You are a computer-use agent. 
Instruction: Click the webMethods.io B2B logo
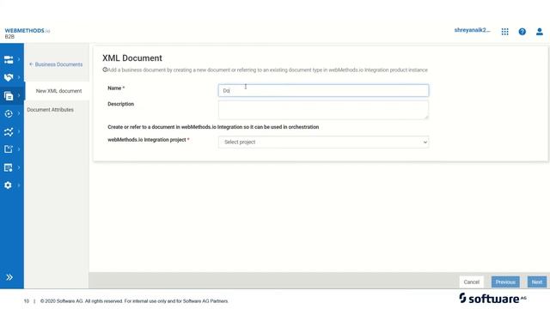pyautogui.click(x=27, y=33)
